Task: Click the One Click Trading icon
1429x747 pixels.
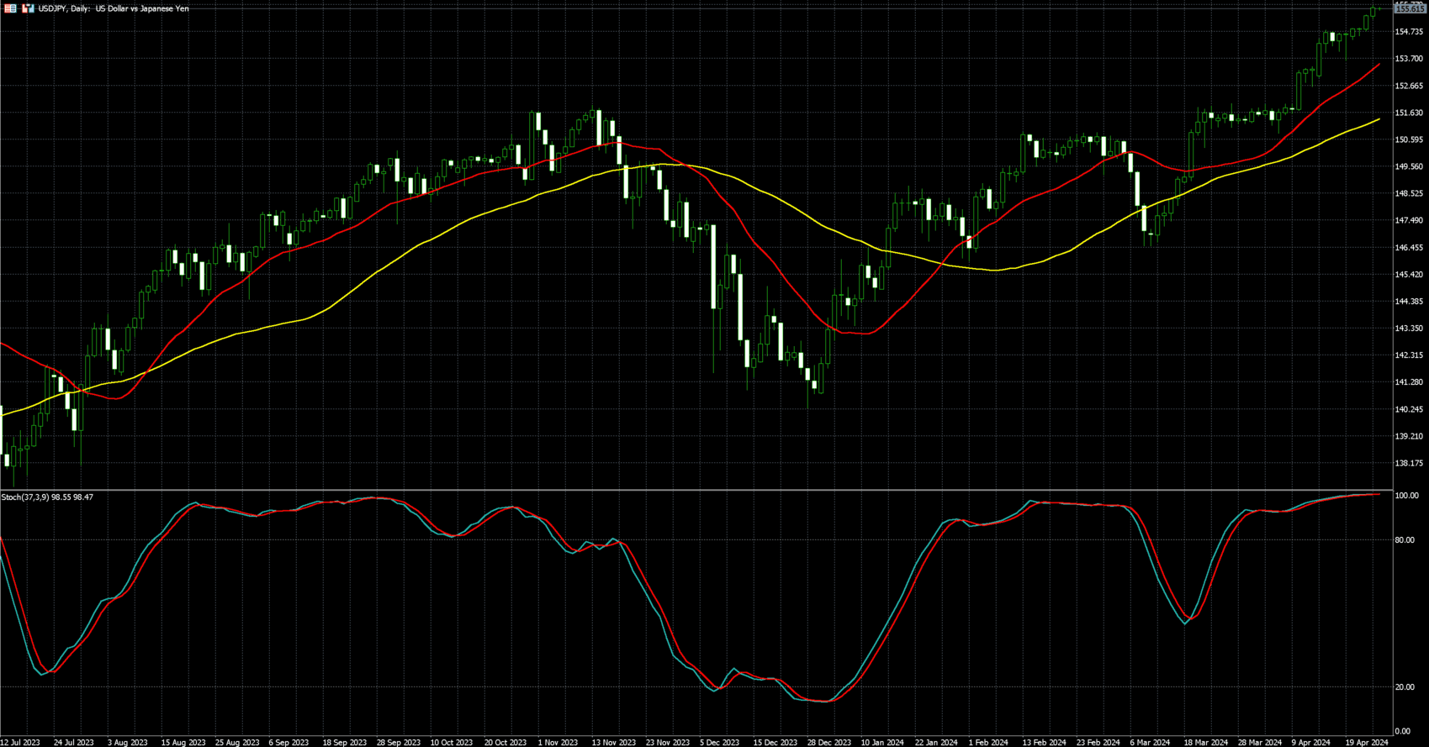Action: click(28, 8)
